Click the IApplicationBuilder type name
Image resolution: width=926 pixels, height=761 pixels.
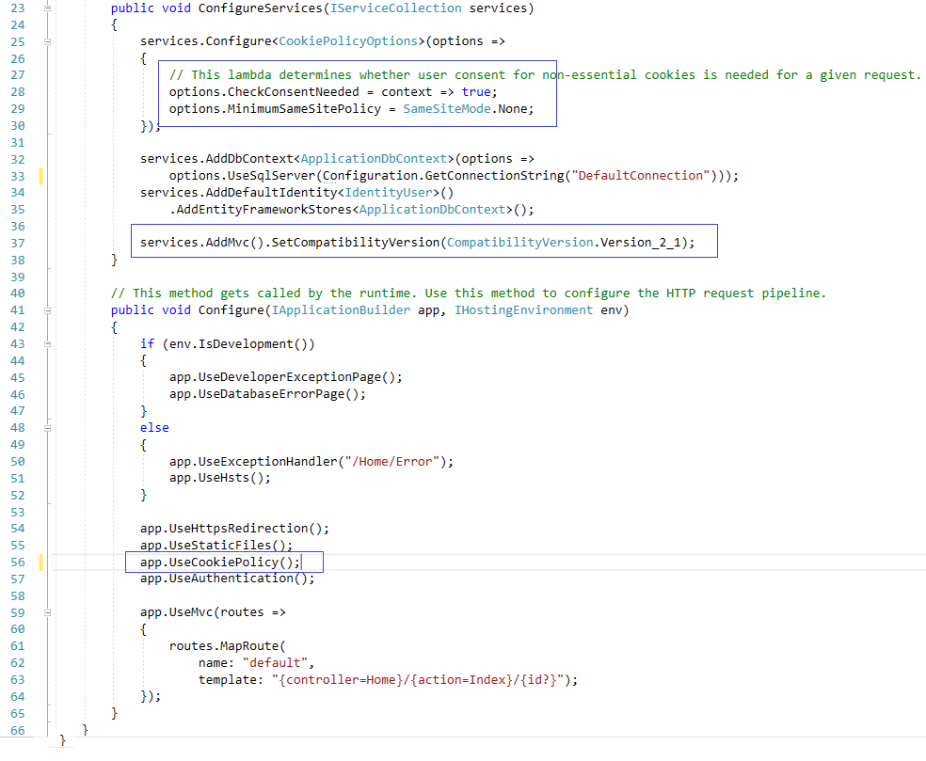[x=341, y=310]
